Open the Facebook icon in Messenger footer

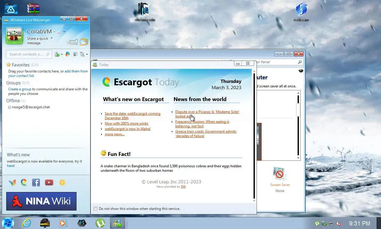(x=36, y=182)
